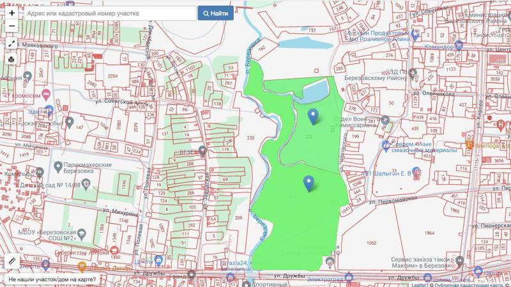Click the Beerloga orange place icon
This screenshot has width=511, height=287.
point(468,145)
